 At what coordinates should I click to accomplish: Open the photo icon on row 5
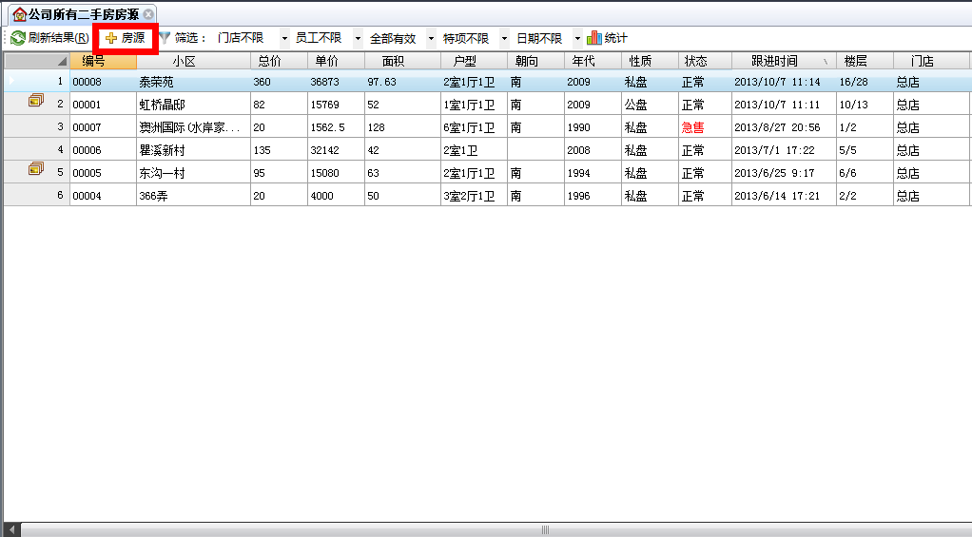[x=36, y=168]
